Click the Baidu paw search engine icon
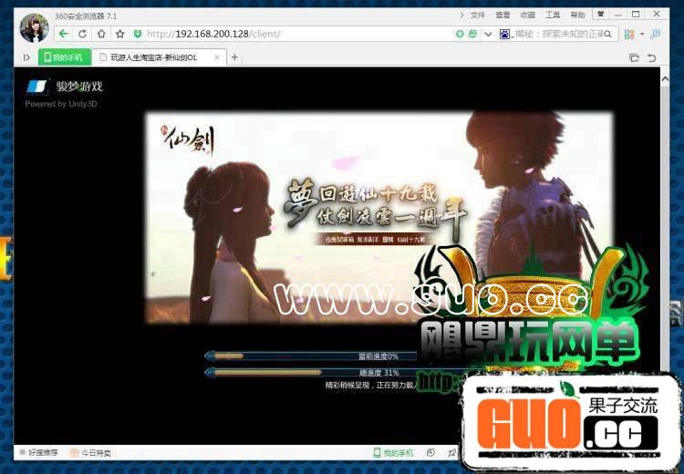 [x=504, y=34]
